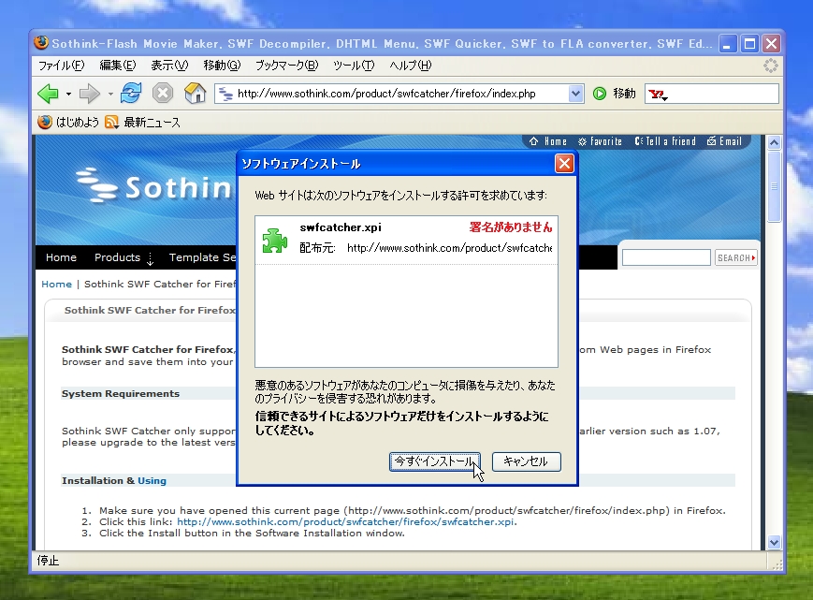813x600 pixels.
Task: Open the ヘルプ(H) menu
Action: 410,66
